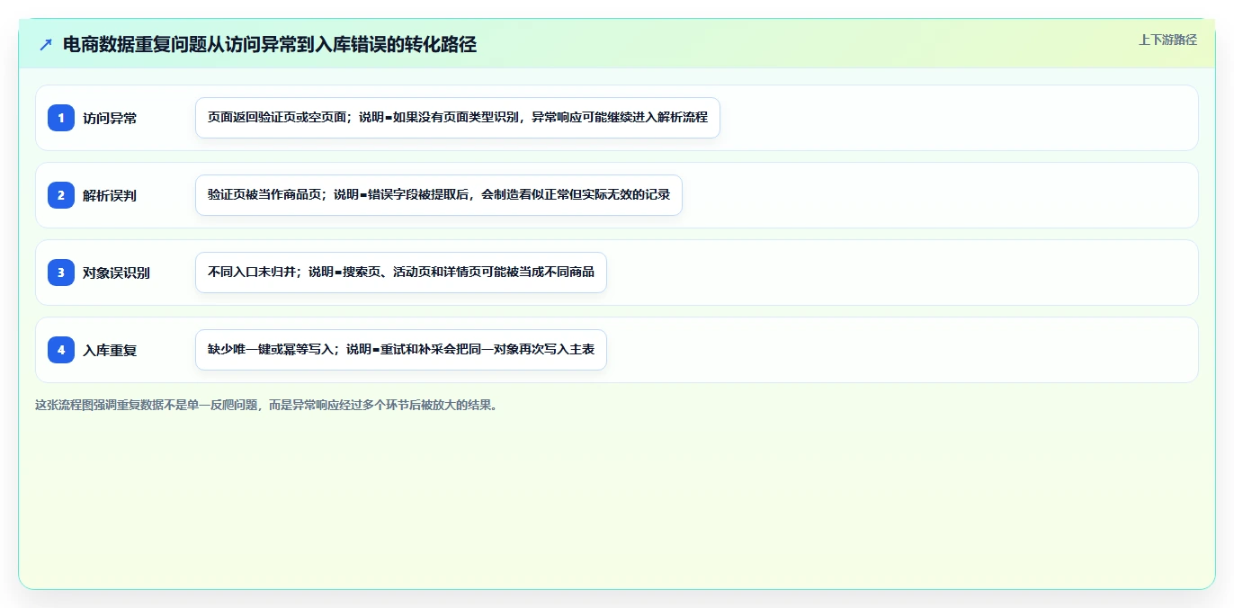Click the description box starting 不同入口未归并
The width and height of the screenshot is (1234, 608).
tap(401, 273)
